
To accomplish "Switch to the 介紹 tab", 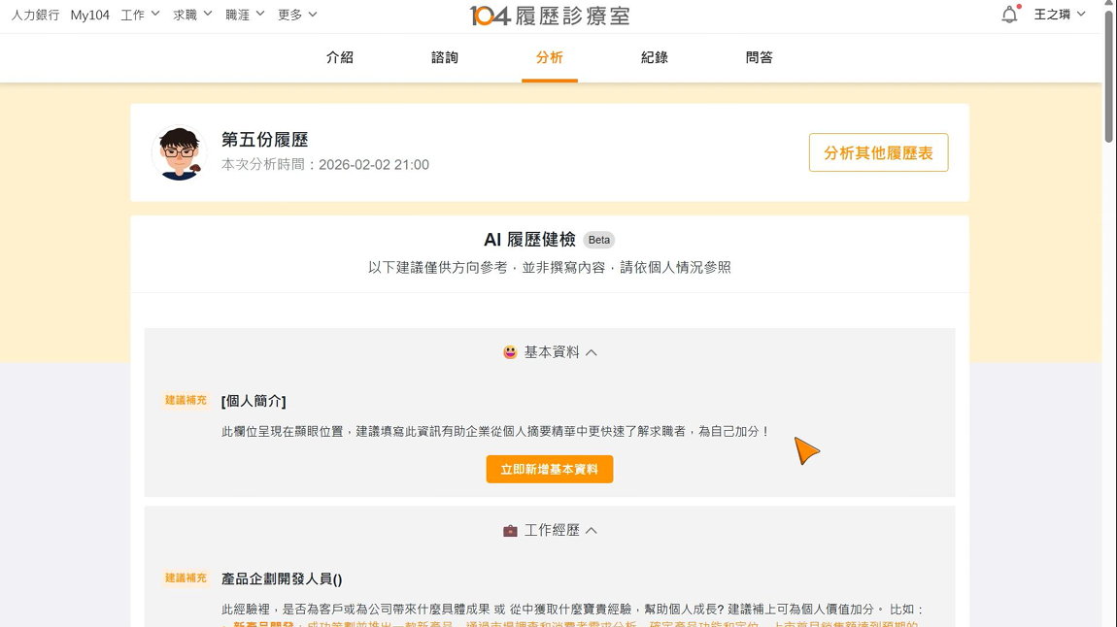I will [x=340, y=58].
